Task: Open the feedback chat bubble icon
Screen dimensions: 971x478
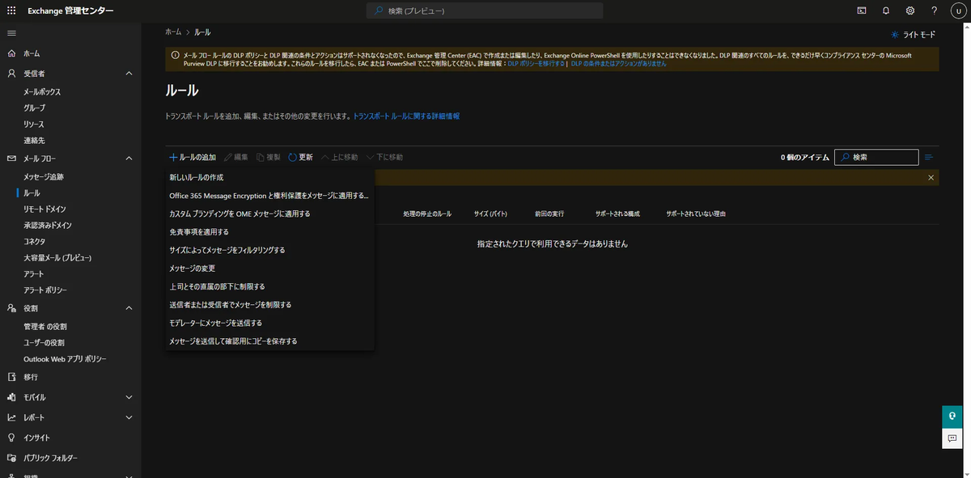Action: point(952,438)
